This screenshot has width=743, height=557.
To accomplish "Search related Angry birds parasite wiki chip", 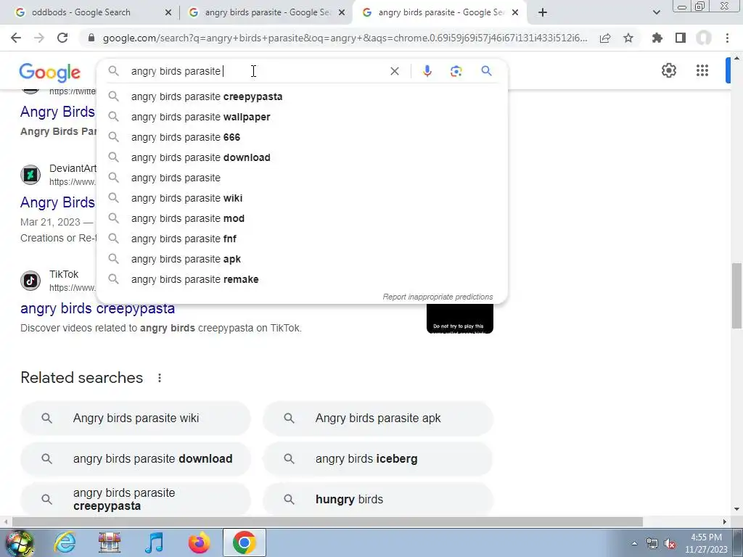I will 136,418.
